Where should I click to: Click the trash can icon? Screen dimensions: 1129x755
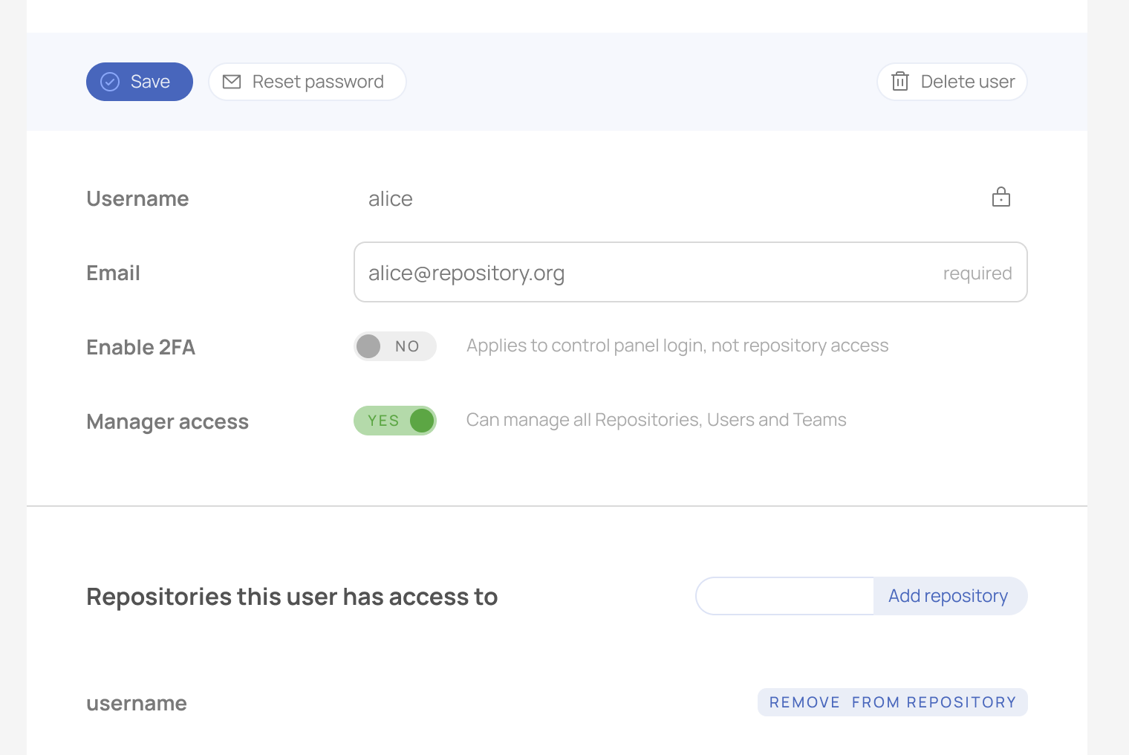coord(900,82)
